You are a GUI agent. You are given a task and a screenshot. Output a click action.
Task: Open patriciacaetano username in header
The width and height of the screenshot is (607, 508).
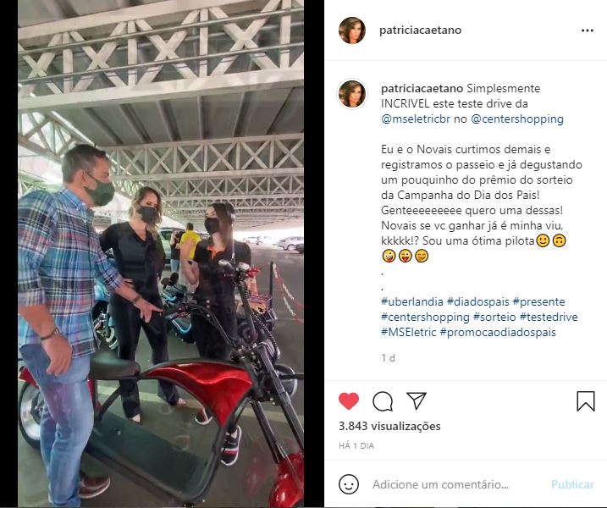tap(421, 30)
